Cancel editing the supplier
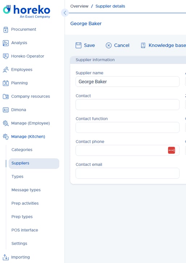This screenshot has height=263, width=186. [x=118, y=45]
